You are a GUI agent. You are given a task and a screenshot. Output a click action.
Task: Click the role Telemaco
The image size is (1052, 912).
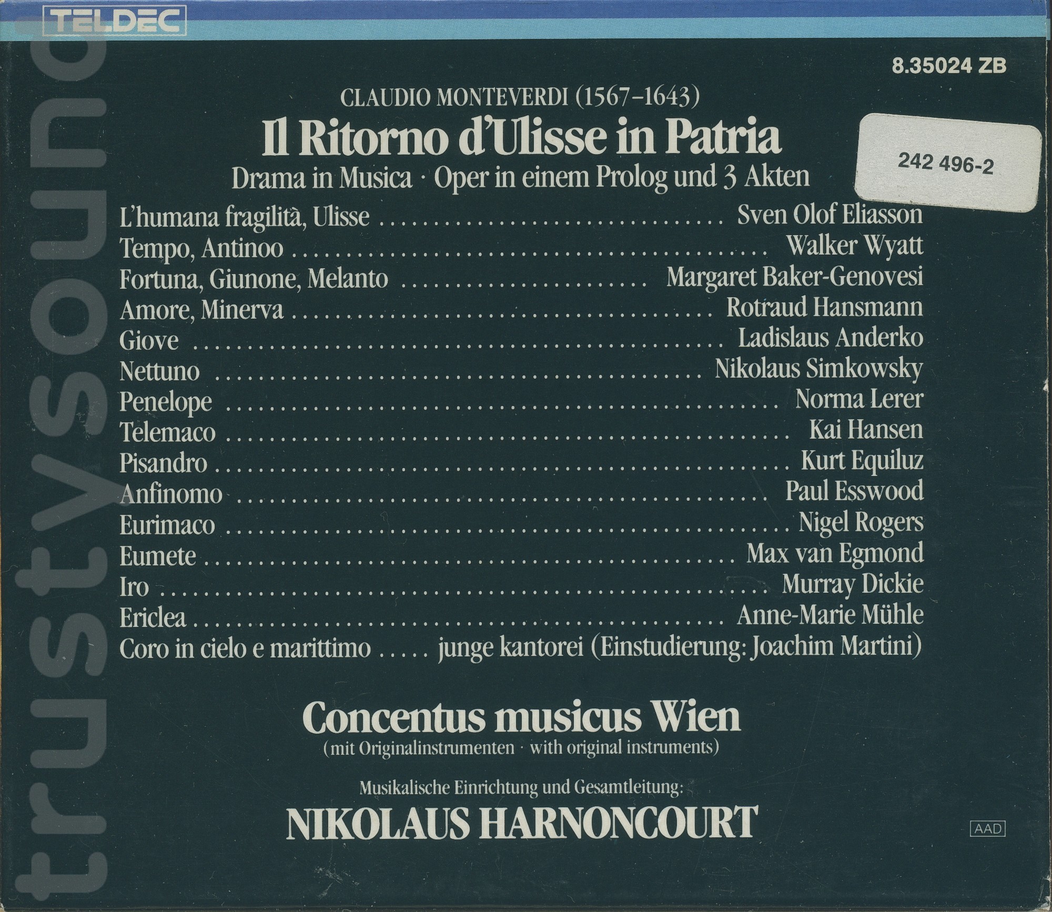pos(167,433)
